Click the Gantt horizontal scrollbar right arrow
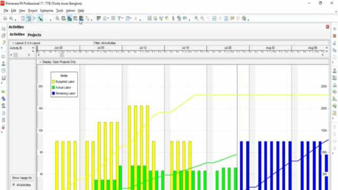 323,55
